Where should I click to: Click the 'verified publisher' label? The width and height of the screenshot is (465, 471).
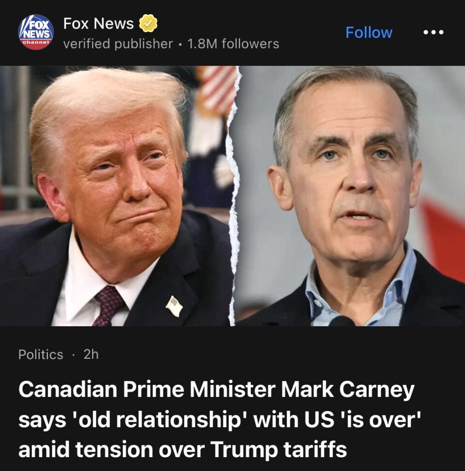coord(118,44)
